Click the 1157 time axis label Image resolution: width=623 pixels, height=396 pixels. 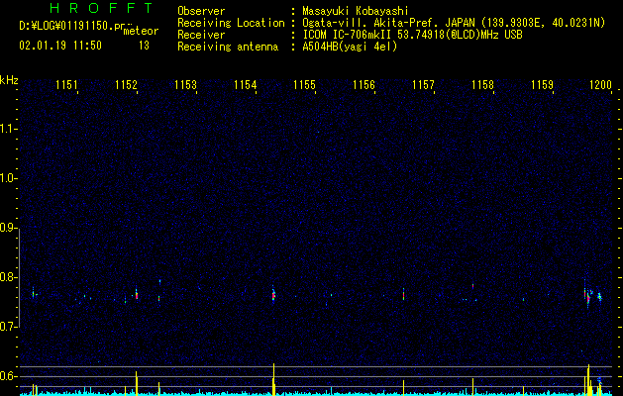point(423,85)
